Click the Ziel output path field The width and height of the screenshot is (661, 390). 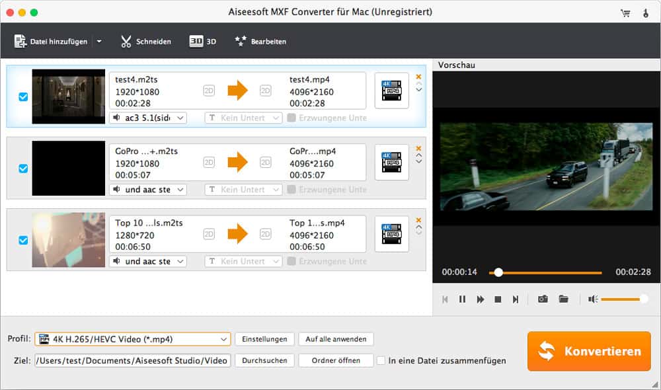[x=132, y=360]
